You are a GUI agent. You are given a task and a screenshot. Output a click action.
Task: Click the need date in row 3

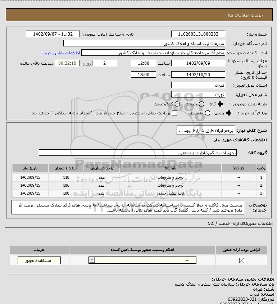pos(30,193)
